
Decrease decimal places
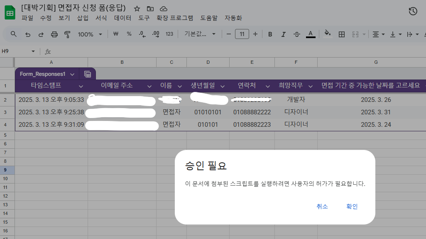click(x=142, y=34)
